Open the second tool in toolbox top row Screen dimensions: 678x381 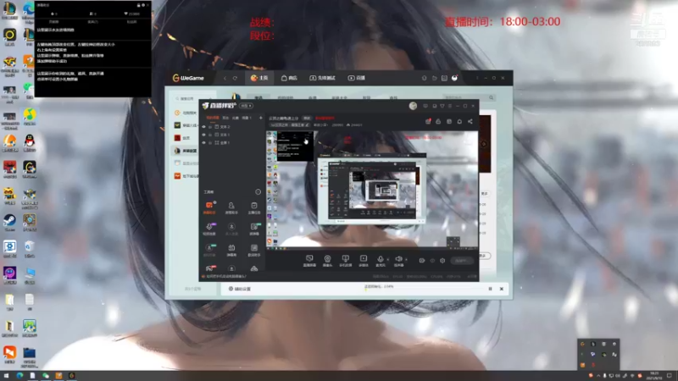[231, 207]
